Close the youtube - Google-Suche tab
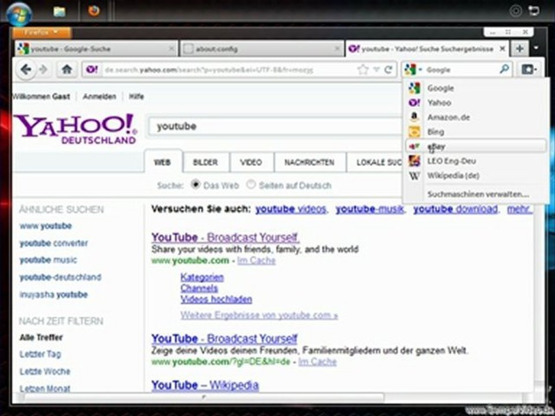The image size is (555, 416). point(171,49)
